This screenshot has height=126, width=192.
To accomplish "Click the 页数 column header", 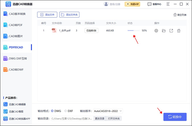I will 78,23.
